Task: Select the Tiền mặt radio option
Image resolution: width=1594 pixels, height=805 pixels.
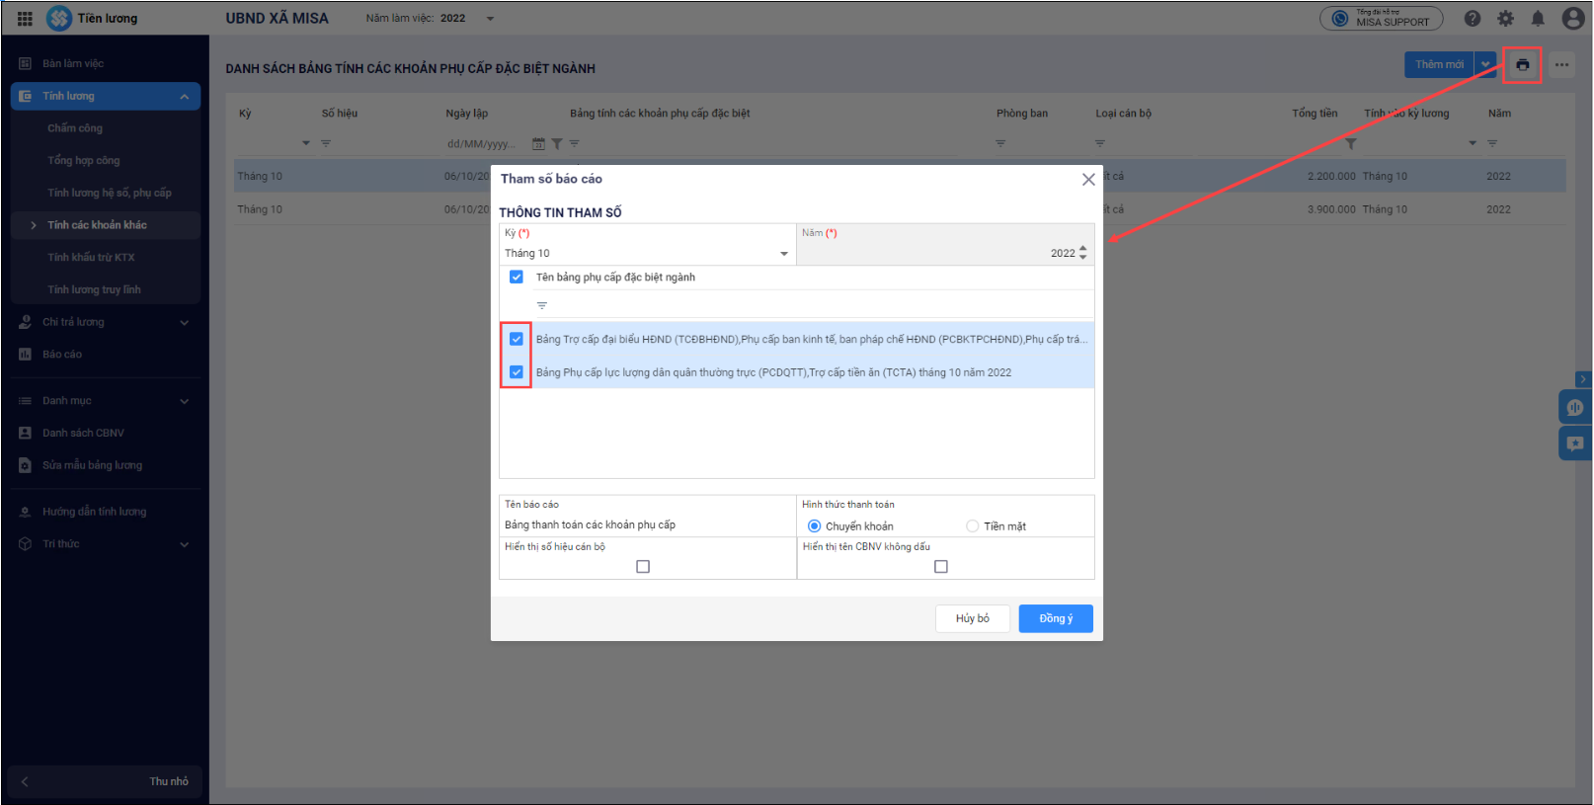Action: [972, 526]
